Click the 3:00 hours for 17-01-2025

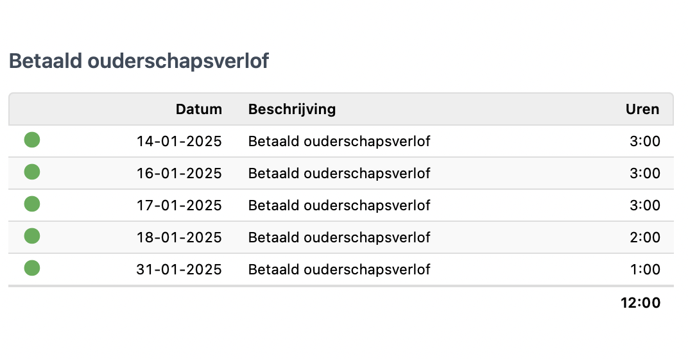pos(644,205)
